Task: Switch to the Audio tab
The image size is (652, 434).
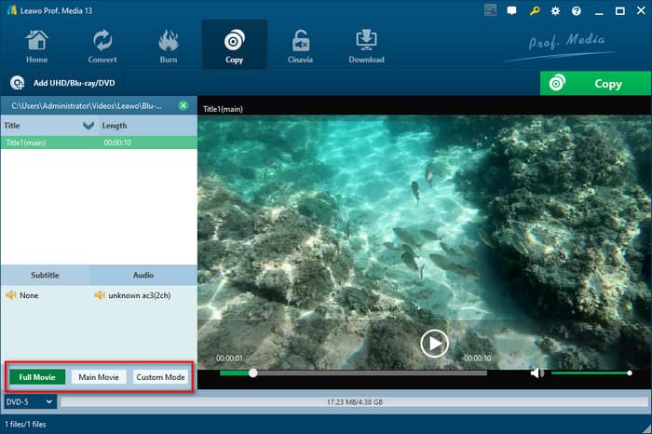Action: [143, 276]
